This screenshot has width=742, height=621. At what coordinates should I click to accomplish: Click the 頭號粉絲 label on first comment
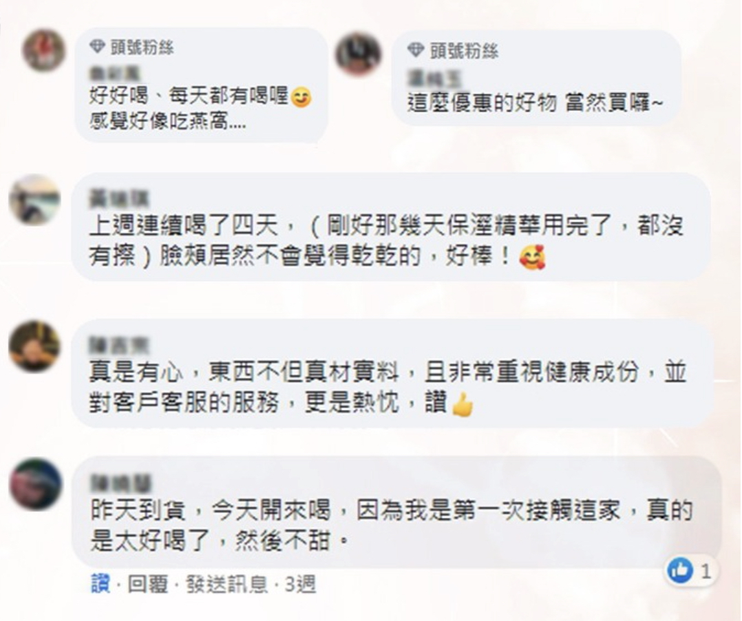coord(142,47)
